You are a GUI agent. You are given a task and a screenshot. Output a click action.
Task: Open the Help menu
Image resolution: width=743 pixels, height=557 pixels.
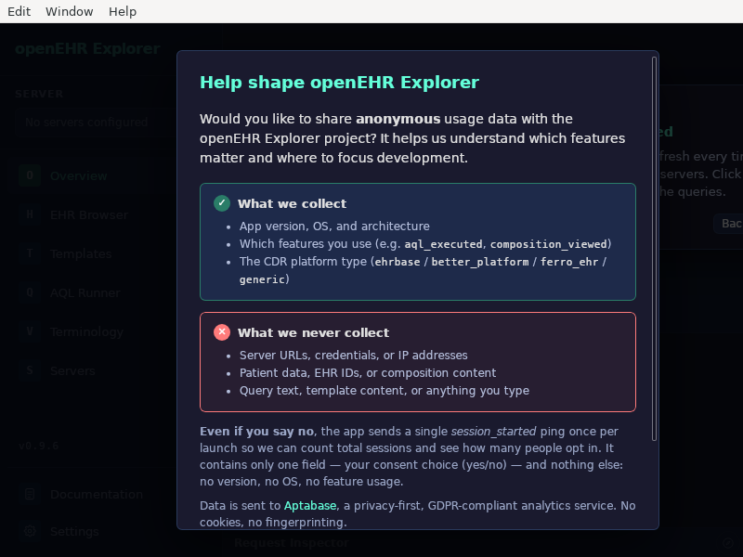[x=123, y=11]
